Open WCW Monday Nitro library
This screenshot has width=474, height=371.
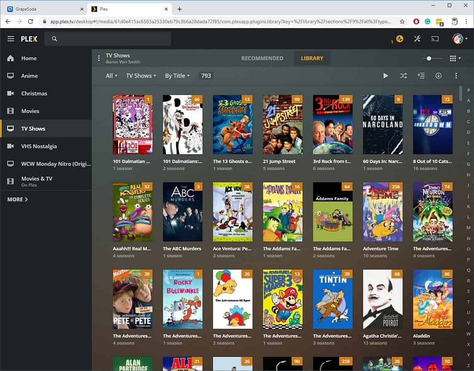pos(46,164)
